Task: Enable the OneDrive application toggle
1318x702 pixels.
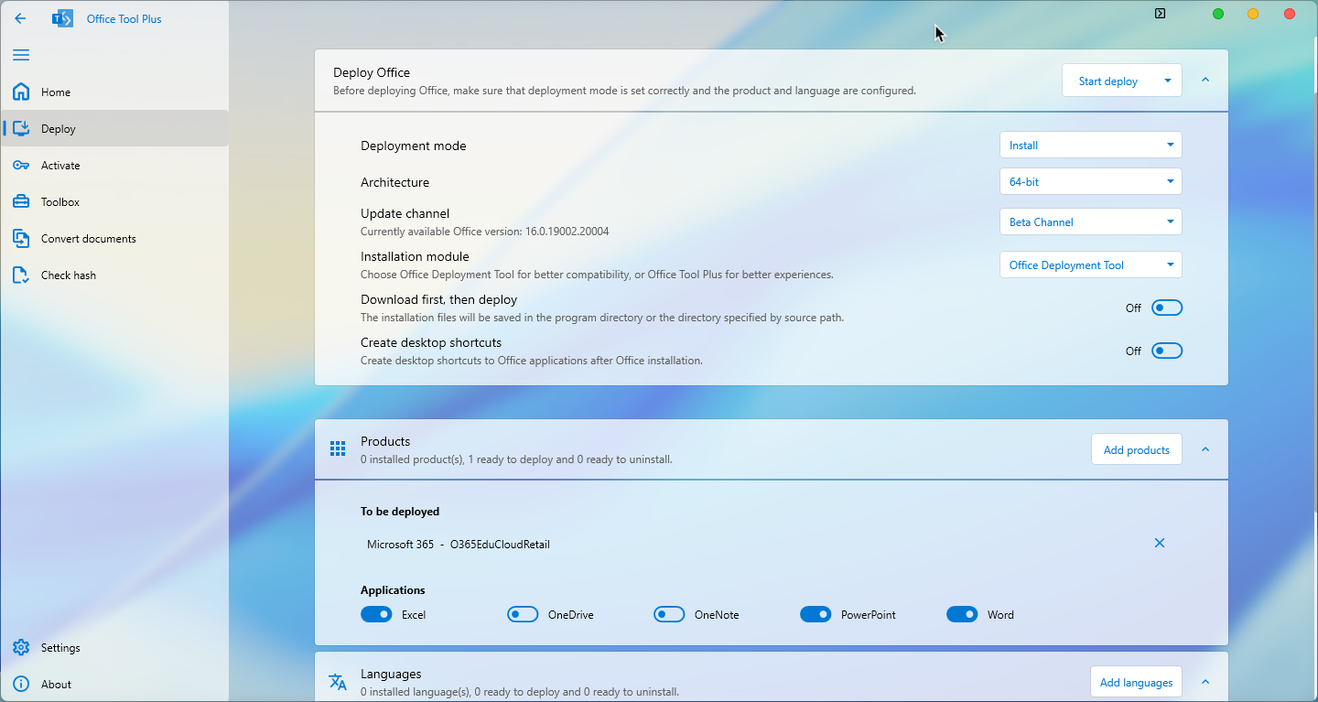Action: point(523,614)
